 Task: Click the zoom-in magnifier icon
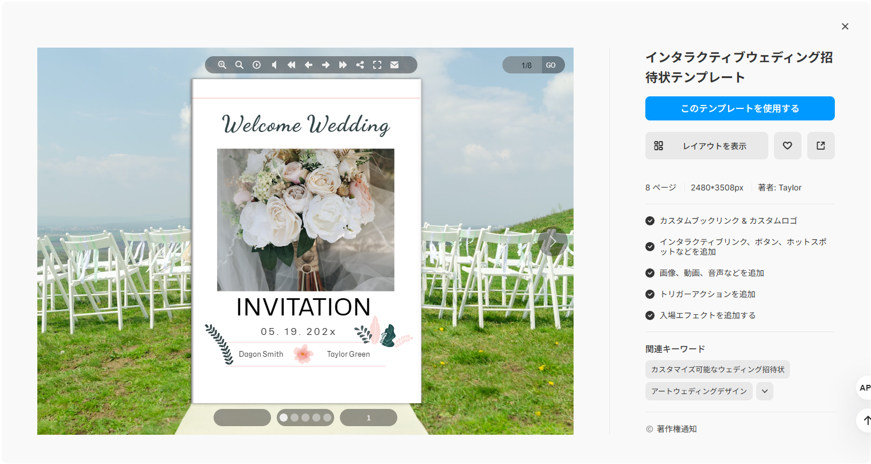coord(222,65)
